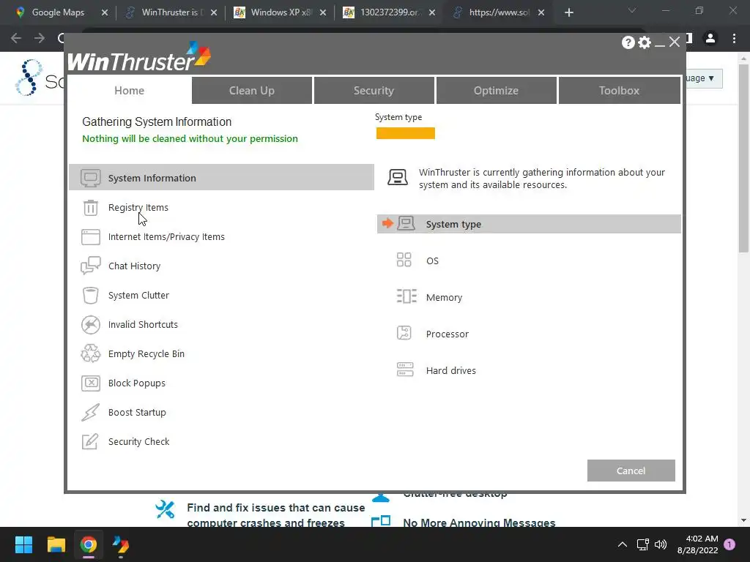Click the network tray icon

point(642,544)
